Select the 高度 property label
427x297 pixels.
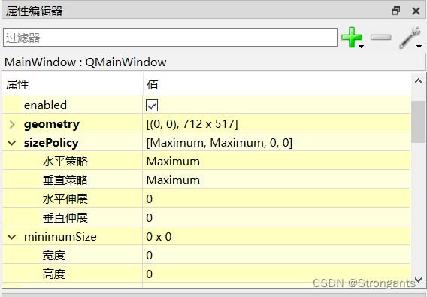point(53,274)
